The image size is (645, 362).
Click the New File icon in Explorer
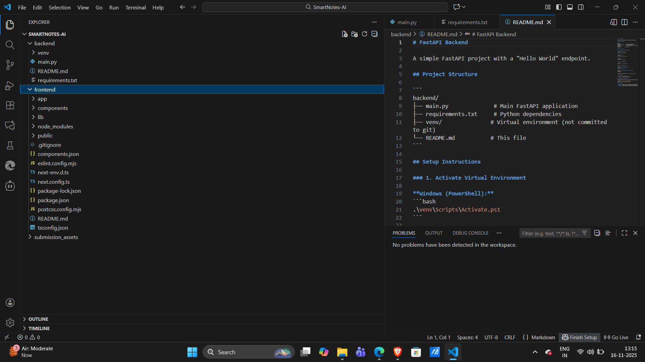[344, 34]
